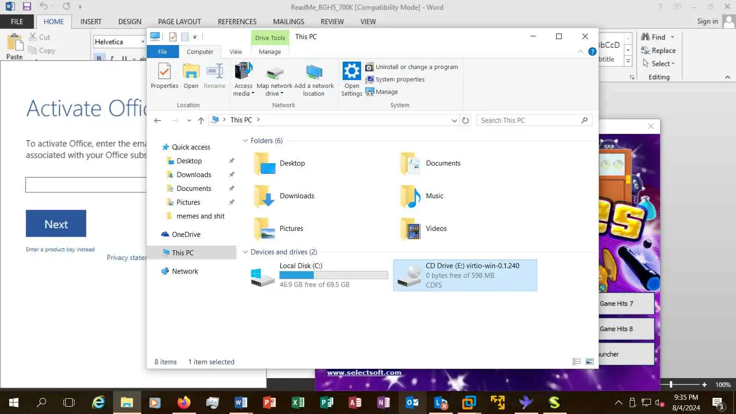
Task: Open Customize Quick Access Toolbar dropdown
Action: tap(195, 37)
